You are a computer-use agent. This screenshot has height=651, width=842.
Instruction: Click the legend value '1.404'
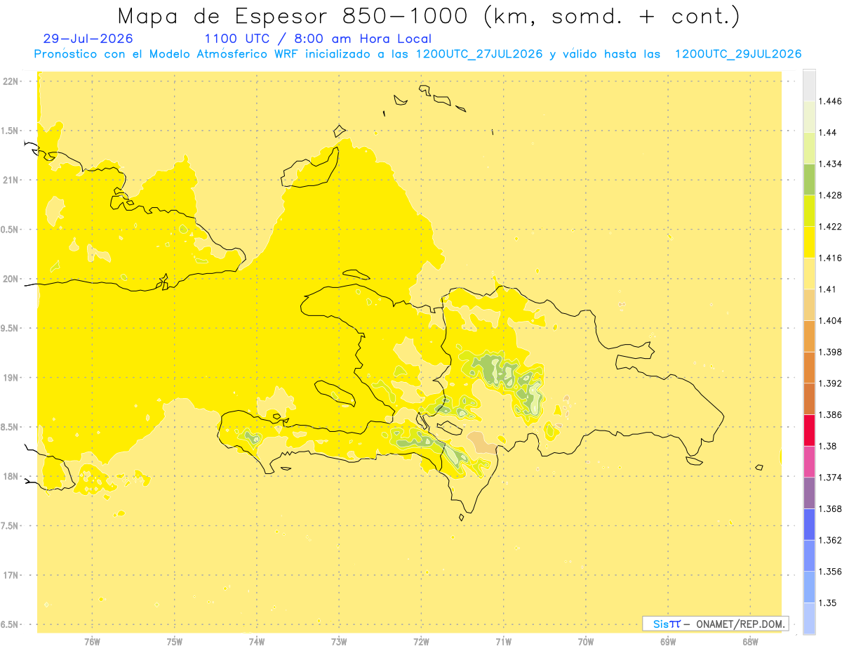tap(830, 320)
